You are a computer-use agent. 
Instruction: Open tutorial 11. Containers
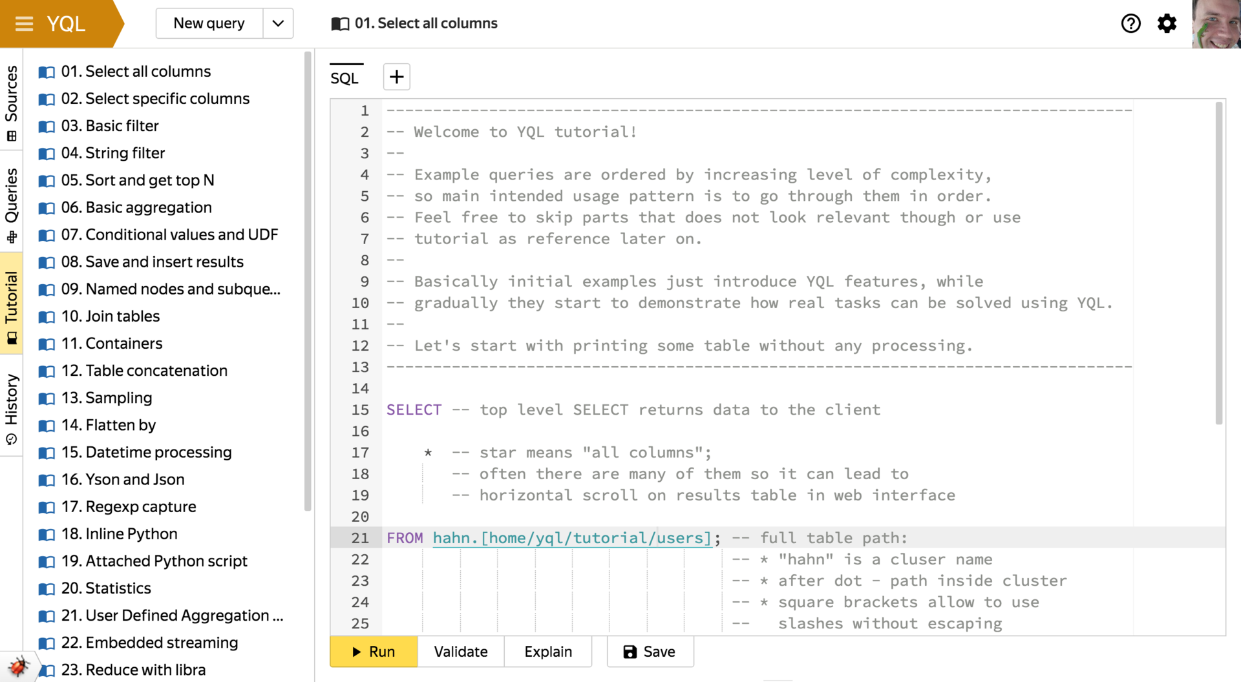coord(112,344)
